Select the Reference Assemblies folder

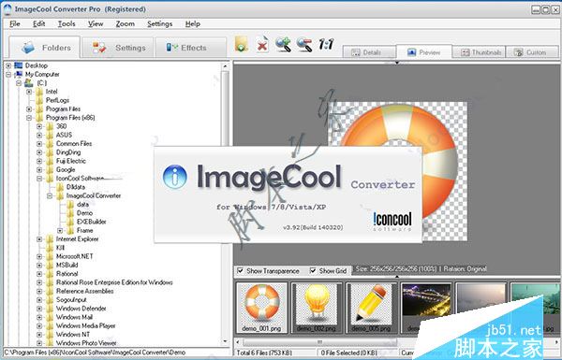tap(84, 291)
